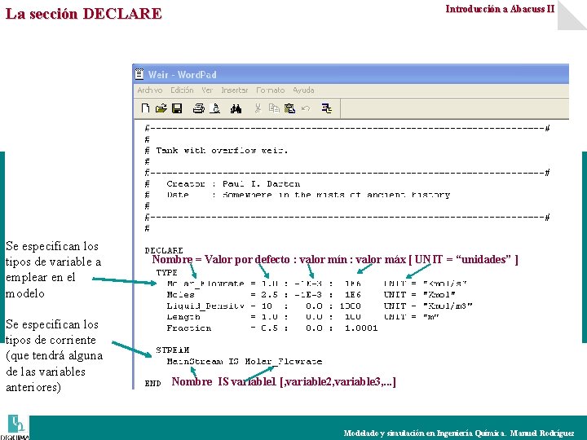Click the New document icon in WordPad
The height and width of the screenshot is (440, 587).
[x=145, y=108]
